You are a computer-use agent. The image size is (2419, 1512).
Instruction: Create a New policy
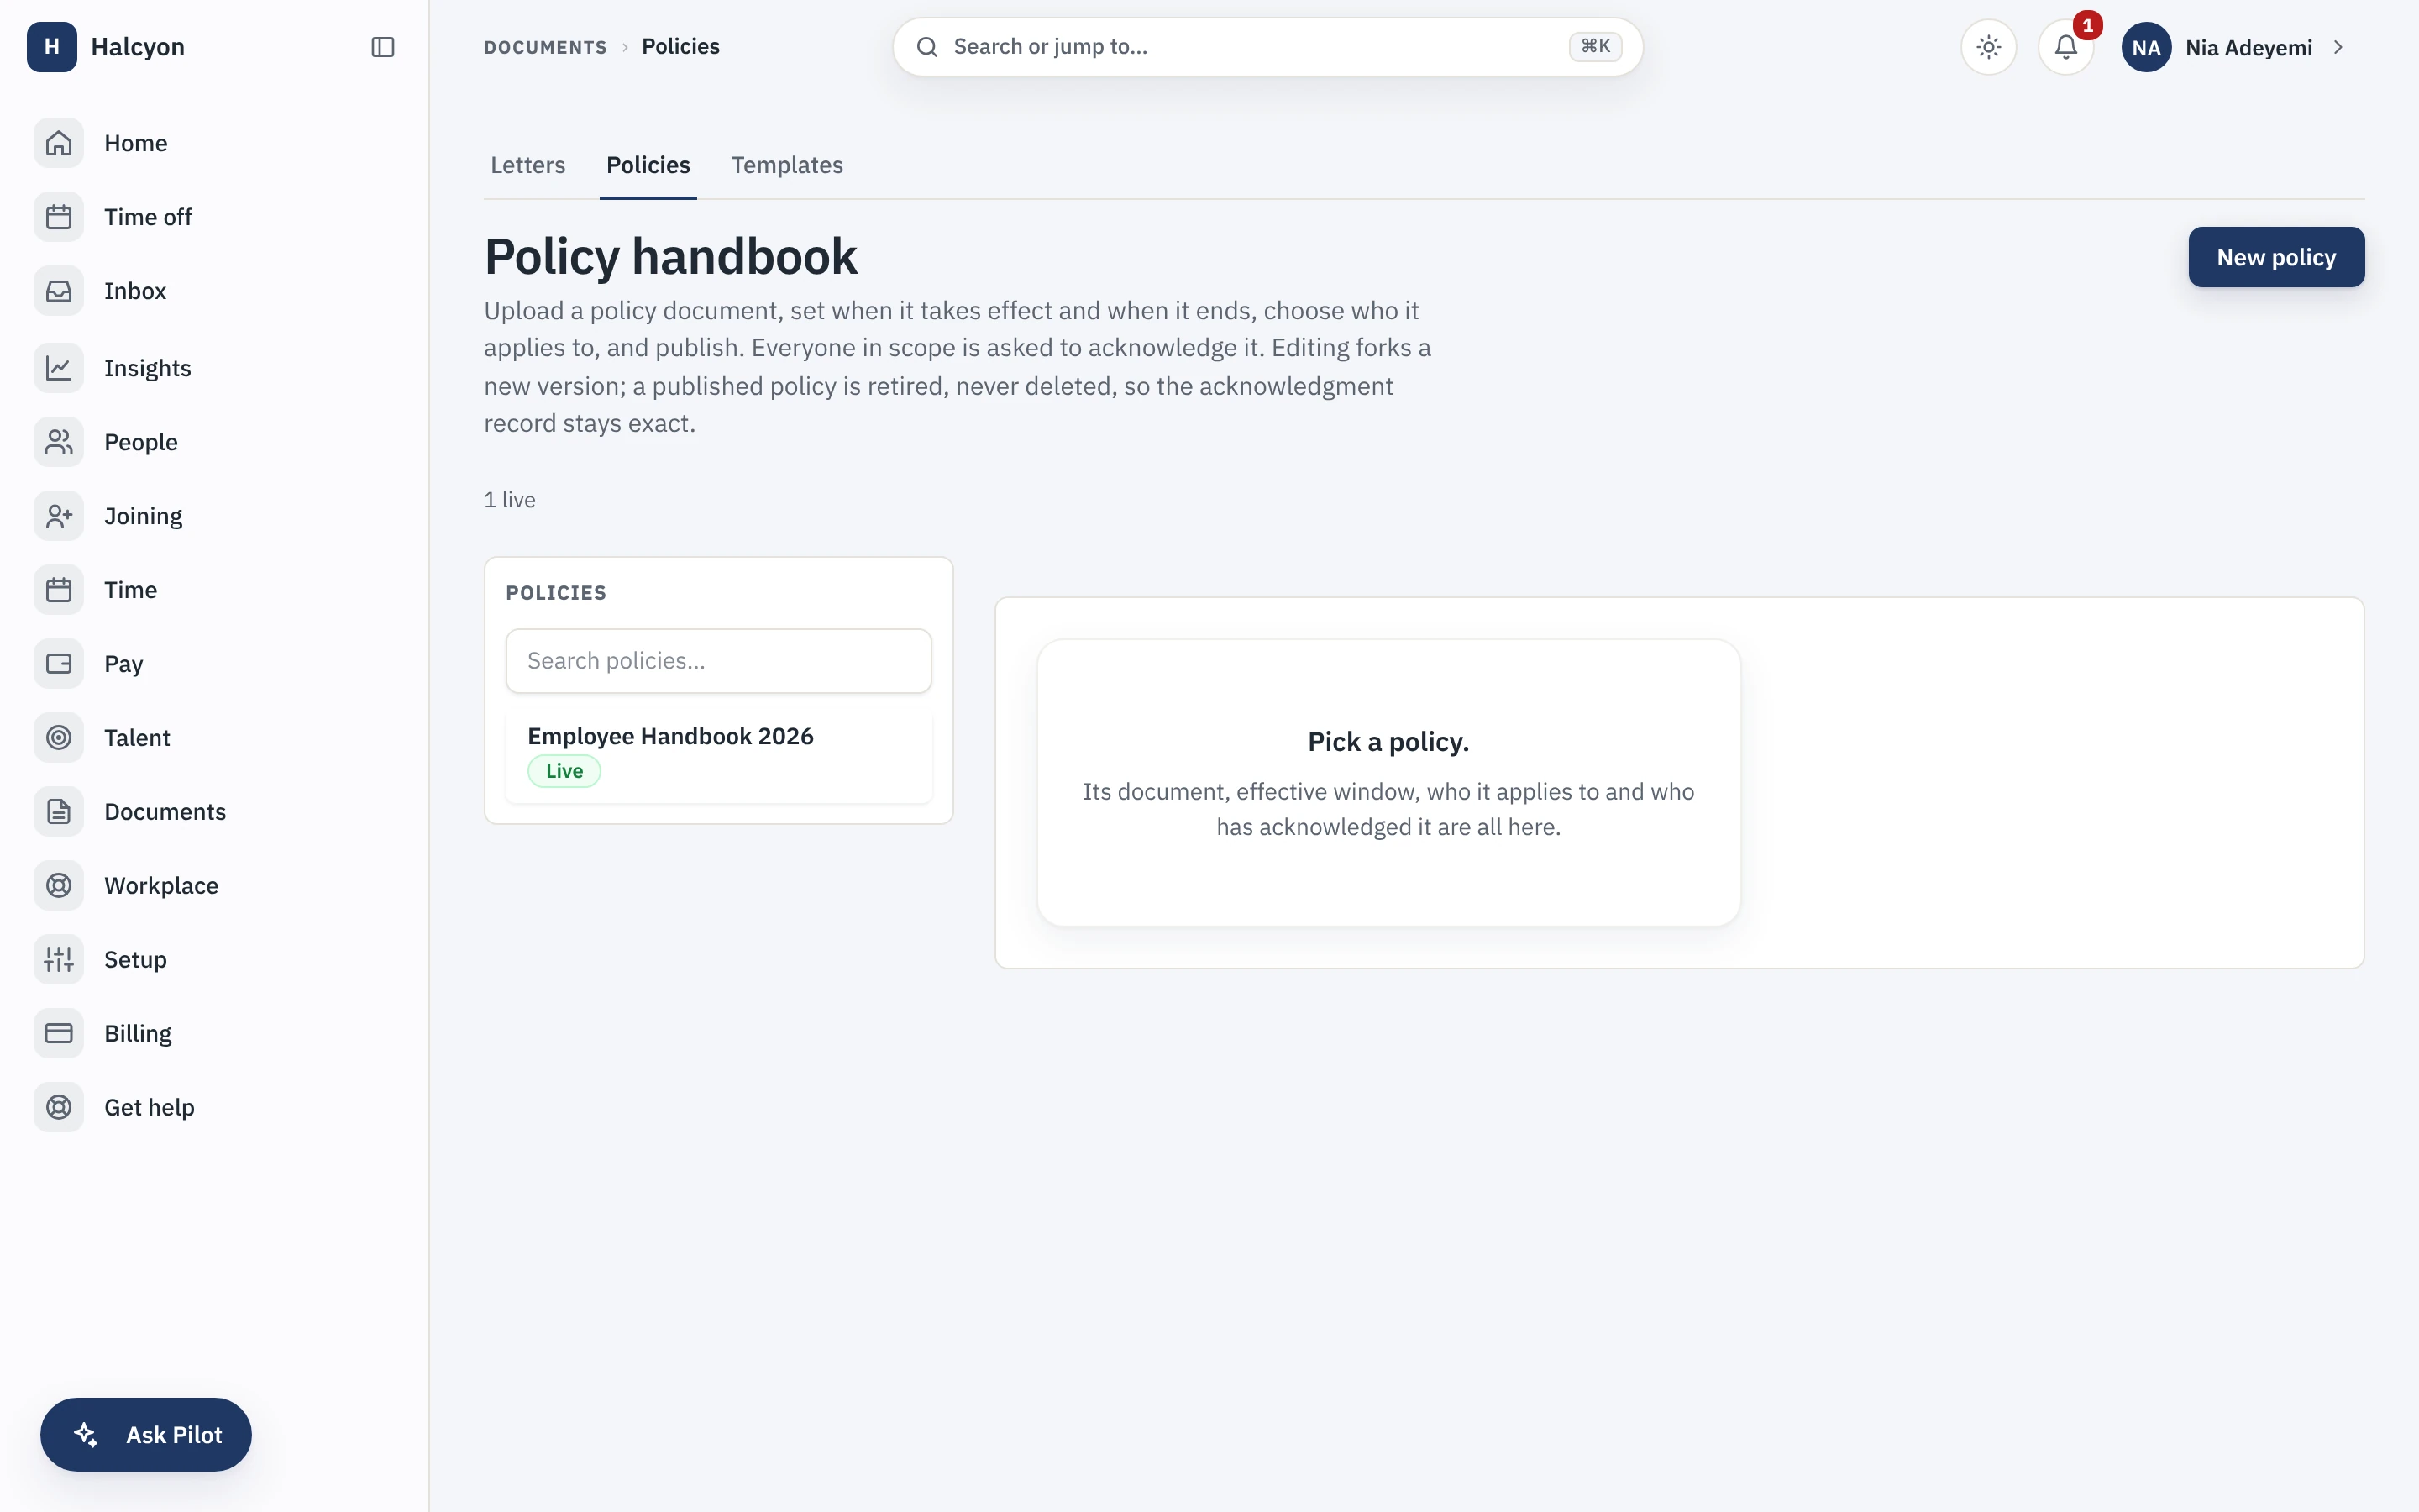2276,257
